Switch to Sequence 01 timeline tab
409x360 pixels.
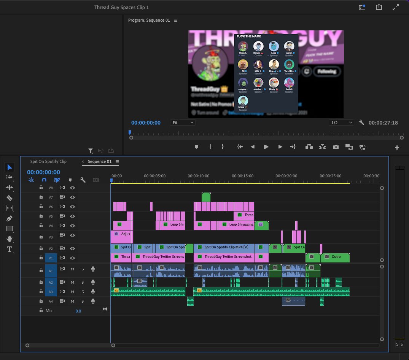[x=99, y=161]
